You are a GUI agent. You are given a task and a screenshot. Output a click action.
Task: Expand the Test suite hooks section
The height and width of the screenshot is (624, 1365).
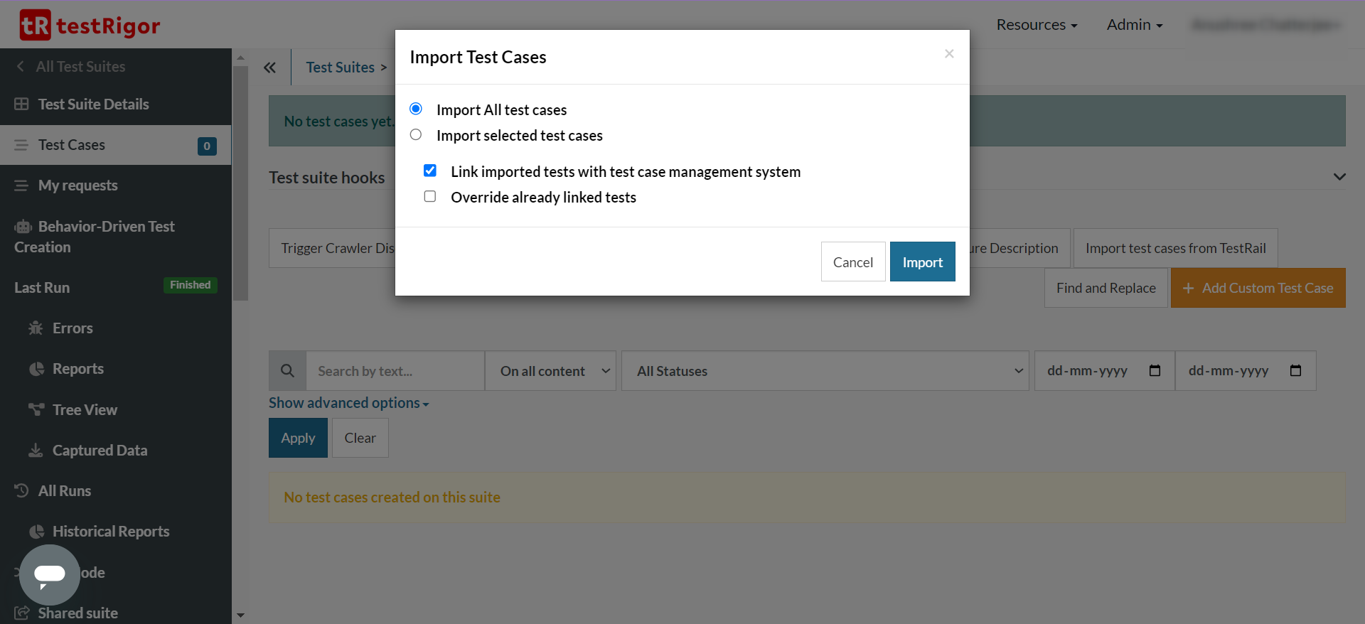coord(1339,177)
